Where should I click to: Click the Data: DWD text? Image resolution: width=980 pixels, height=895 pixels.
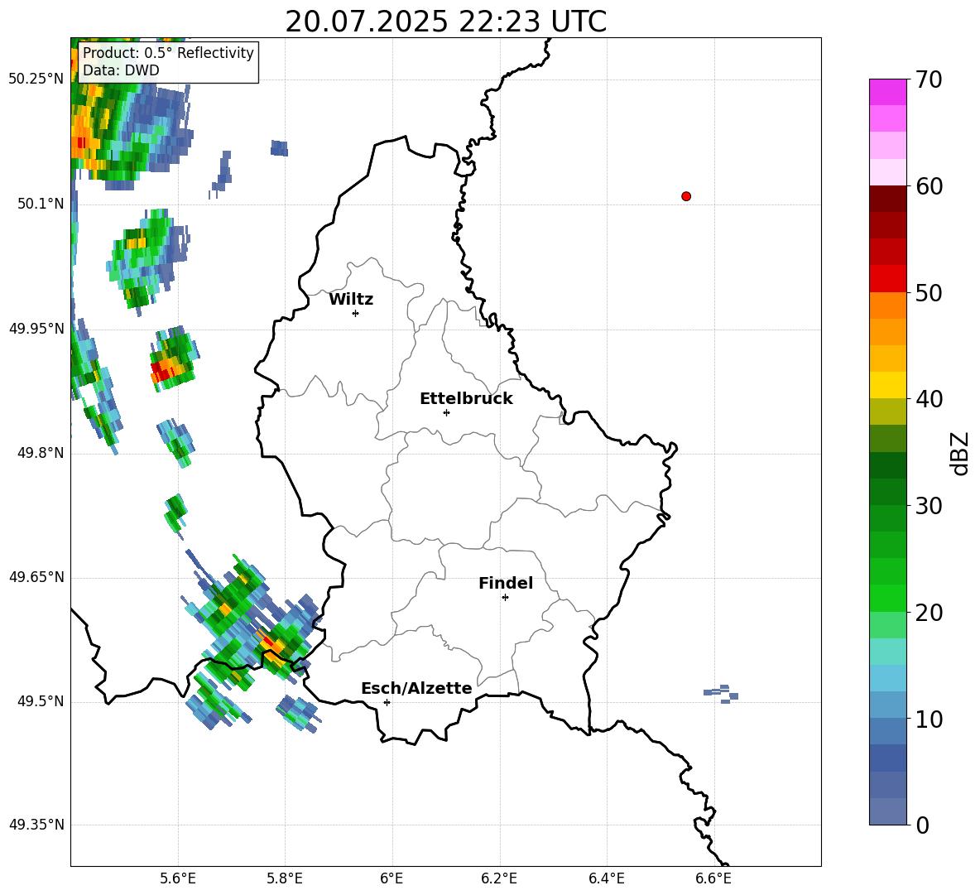coord(121,70)
